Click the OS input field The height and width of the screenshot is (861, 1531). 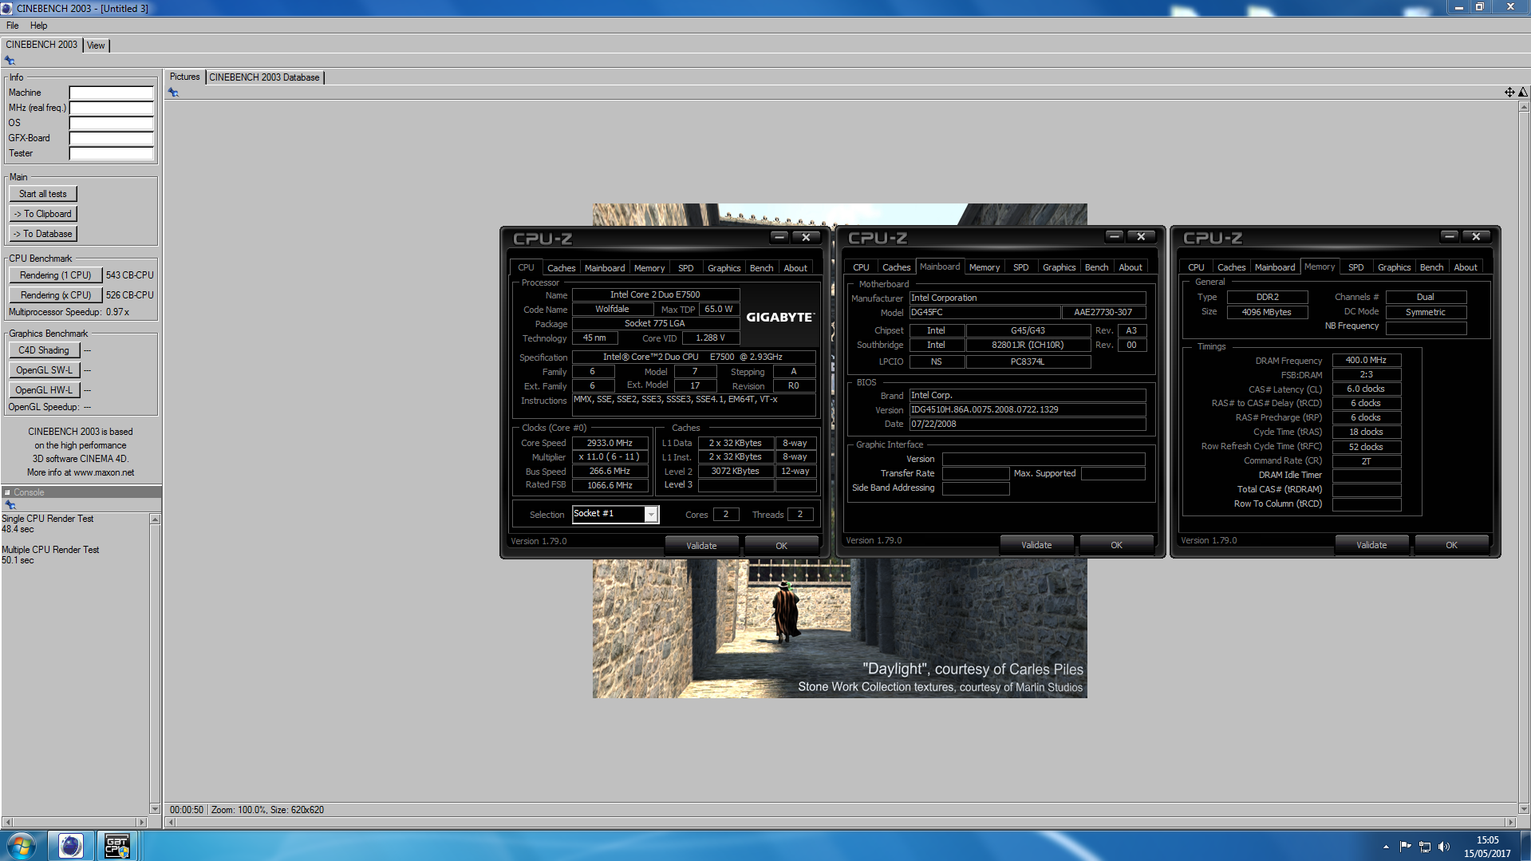pyautogui.click(x=111, y=123)
